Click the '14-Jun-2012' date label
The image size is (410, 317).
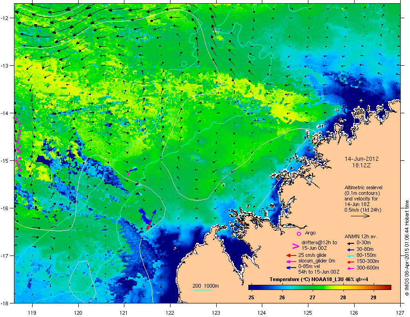click(362, 159)
